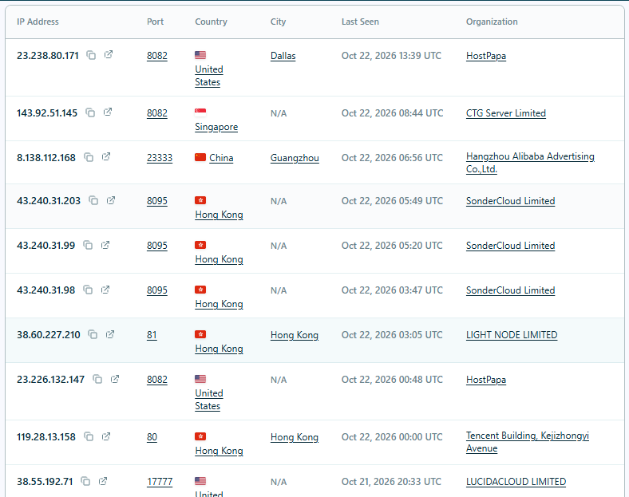Click the Last Seen column header
This screenshot has width=629, height=497.
click(x=360, y=22)
